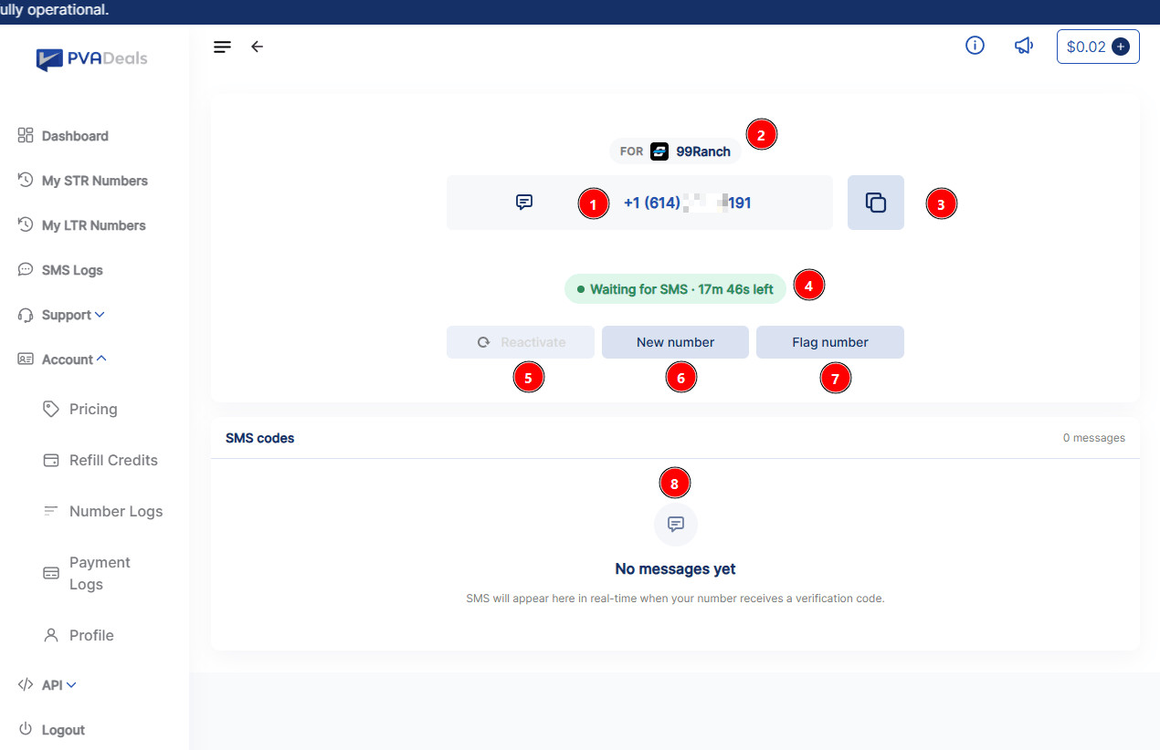Add credits via the $0.02 balance button
The width and height of the screenshot is (1160, 750).
(1098, 47)
